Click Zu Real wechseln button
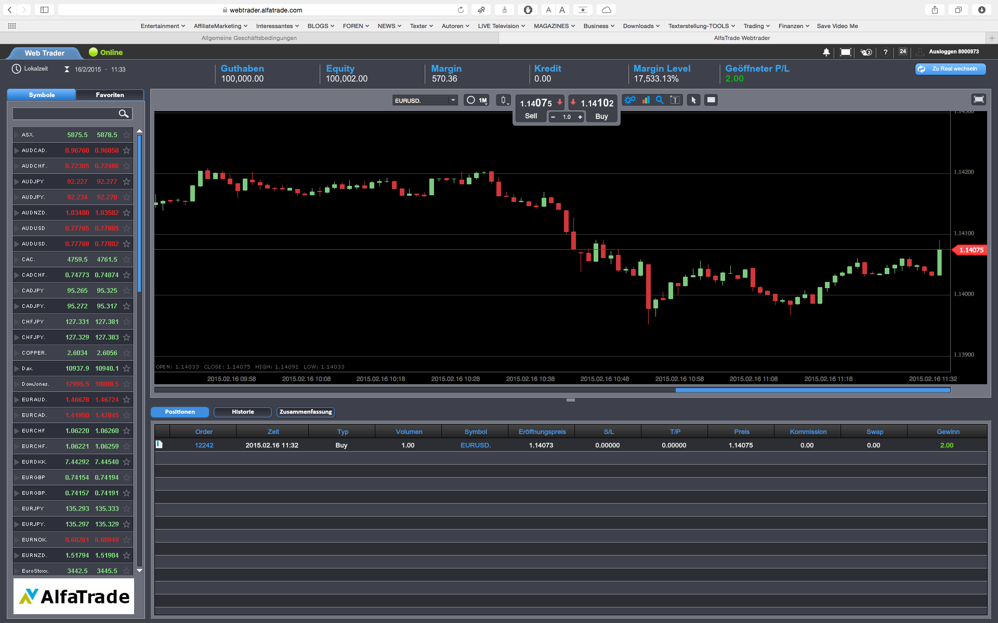 (x=950, y=69)
